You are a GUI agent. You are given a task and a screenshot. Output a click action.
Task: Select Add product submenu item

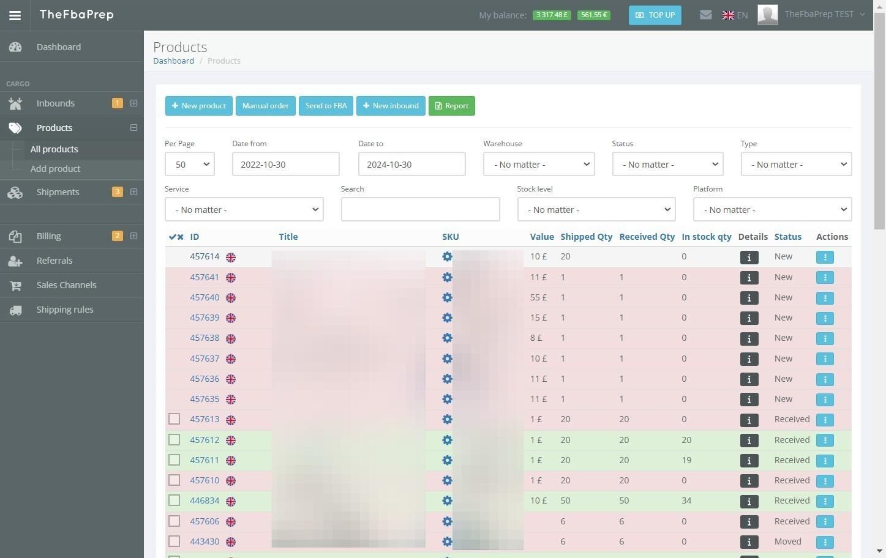point(55,169)
